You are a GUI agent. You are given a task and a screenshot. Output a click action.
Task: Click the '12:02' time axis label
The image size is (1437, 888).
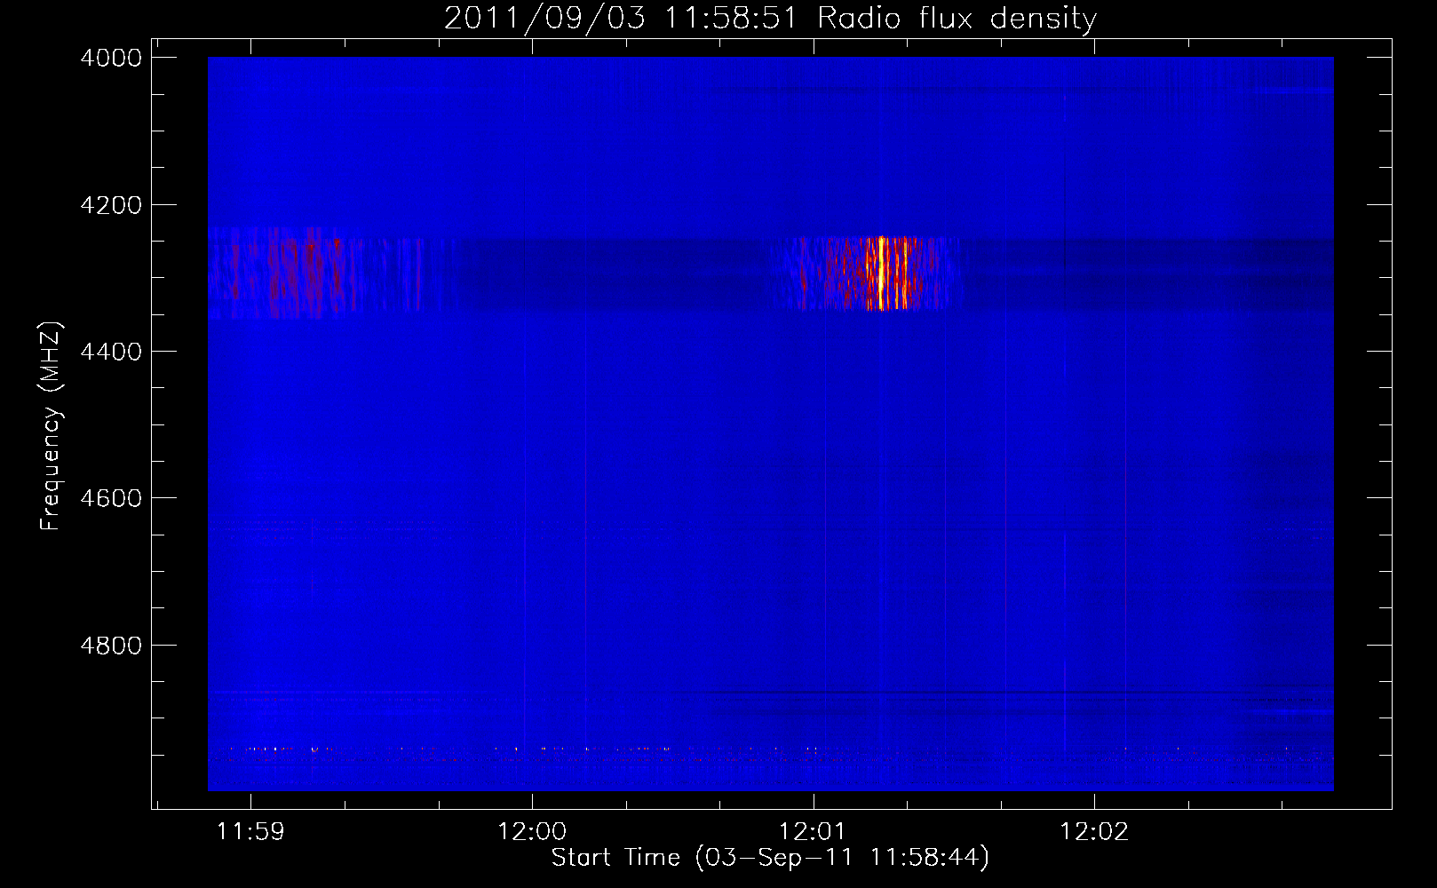(1094, 832)
